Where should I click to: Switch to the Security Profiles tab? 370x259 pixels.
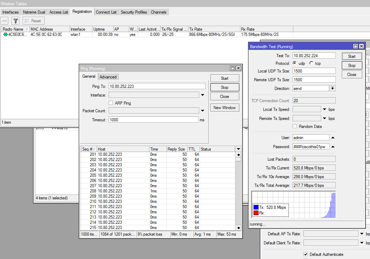point(134,12)
